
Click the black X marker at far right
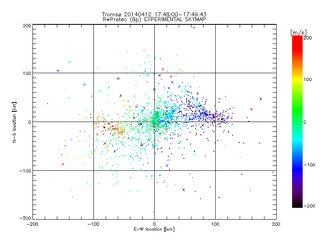tap(261, 99)
